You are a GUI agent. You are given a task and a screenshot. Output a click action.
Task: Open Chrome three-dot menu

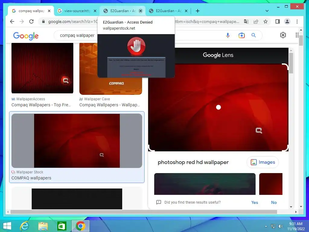[297, 21]
